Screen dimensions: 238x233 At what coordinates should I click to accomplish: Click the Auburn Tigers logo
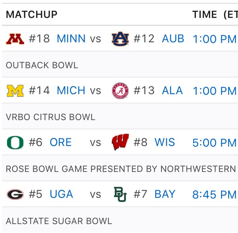coord(120,39)
